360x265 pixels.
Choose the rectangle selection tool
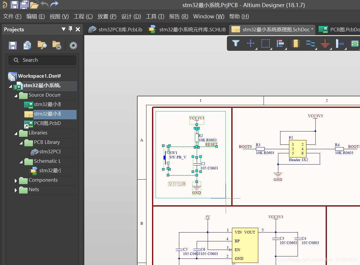pyautogui.click(x=265, y=44)
